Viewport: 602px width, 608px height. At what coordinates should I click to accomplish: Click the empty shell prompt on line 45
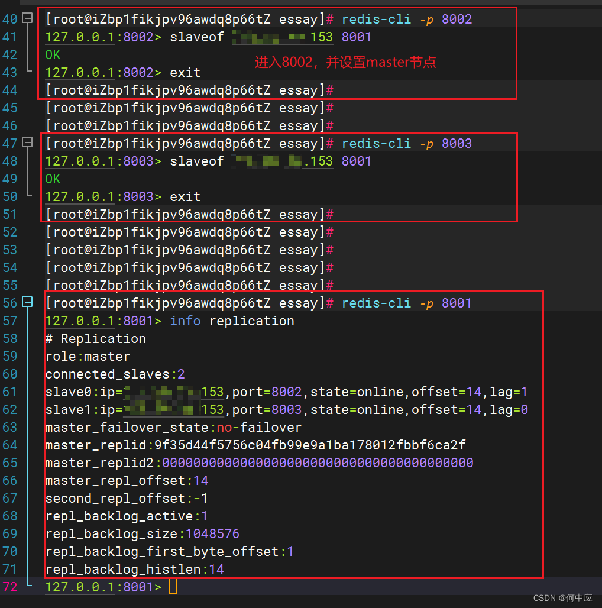(189, 108)
